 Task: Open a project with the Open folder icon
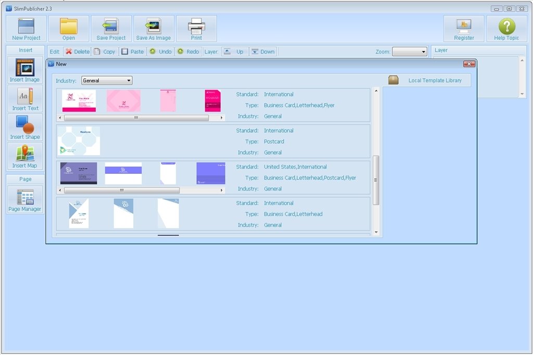tap(69, 29)
